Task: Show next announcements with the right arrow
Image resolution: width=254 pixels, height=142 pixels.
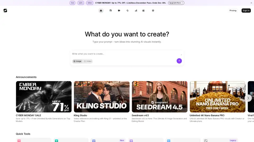Action: (x=248, y=98)
